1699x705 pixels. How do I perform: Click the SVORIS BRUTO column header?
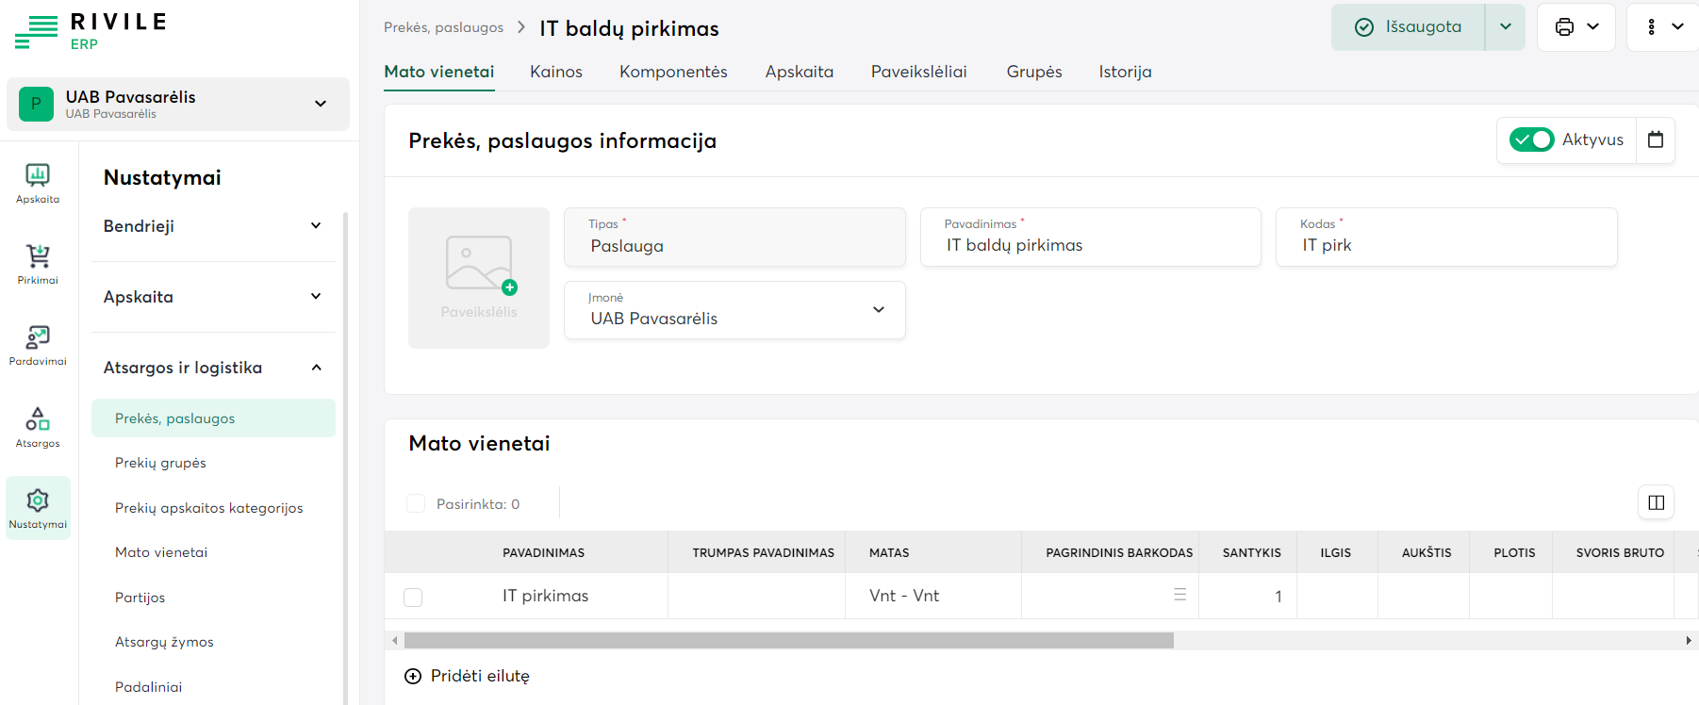coord(1620,553)
